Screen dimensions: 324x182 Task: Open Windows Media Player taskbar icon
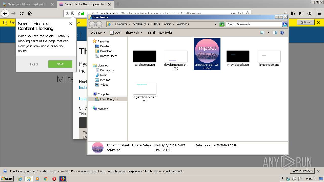[37, 179]
